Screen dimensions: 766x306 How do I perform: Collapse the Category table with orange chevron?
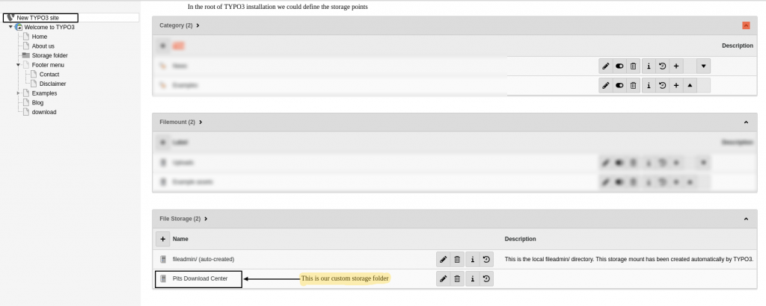746,25
